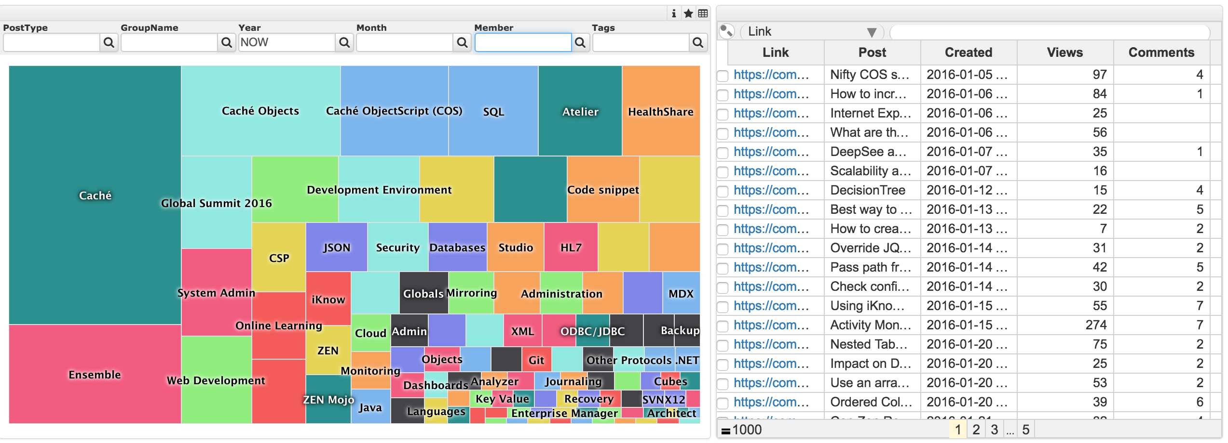Click the table search text field

1050,32
